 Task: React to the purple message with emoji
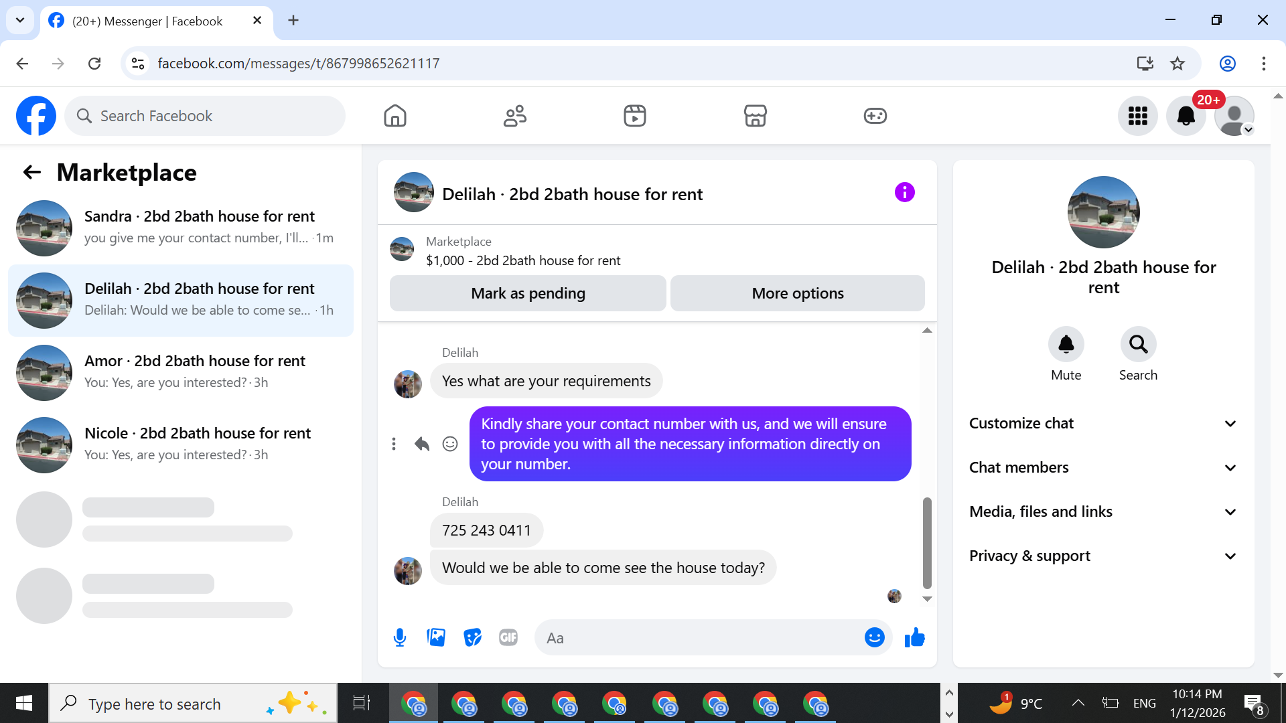[x=450, y=444]
